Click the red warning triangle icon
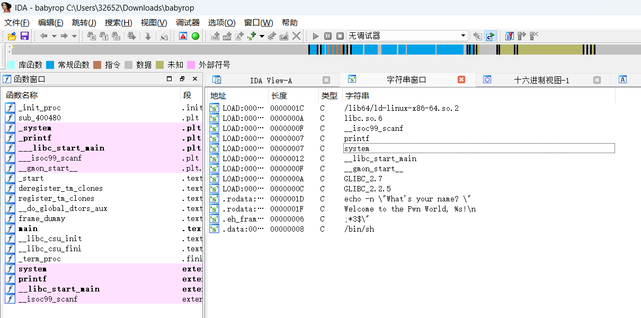 (x=183, y=36)
